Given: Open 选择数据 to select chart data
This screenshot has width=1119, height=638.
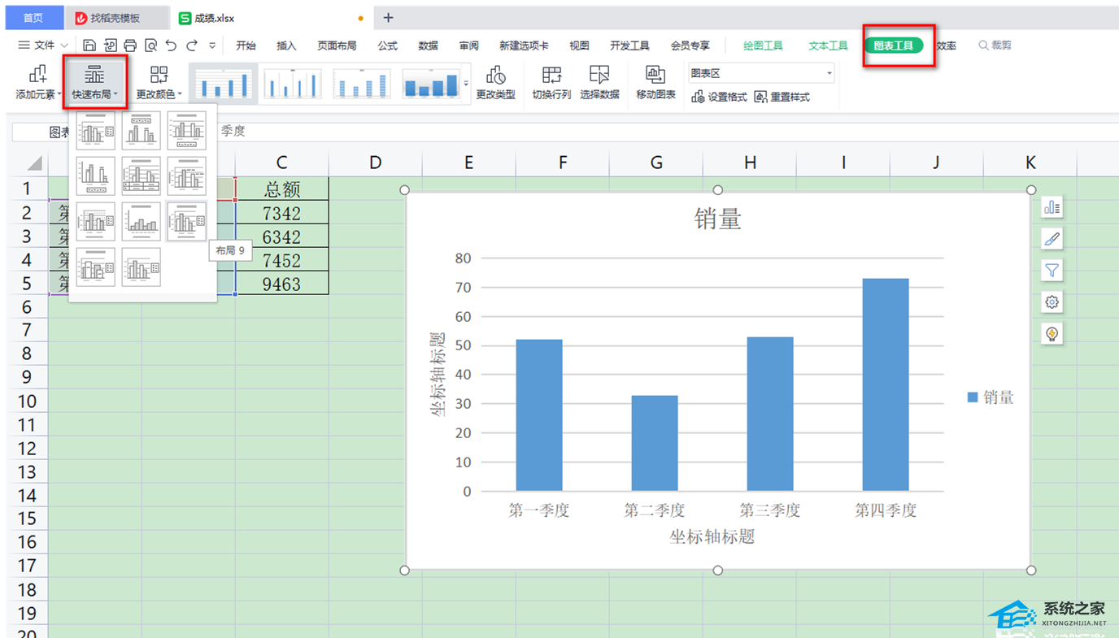Looking at the screenshot, I should [599, 84].
